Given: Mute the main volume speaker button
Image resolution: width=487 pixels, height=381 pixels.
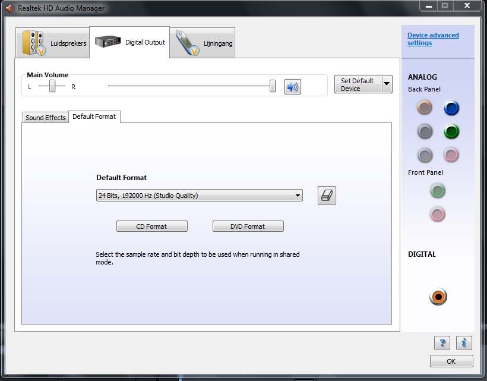Looking at the screenshot, I should pos(292,87).
